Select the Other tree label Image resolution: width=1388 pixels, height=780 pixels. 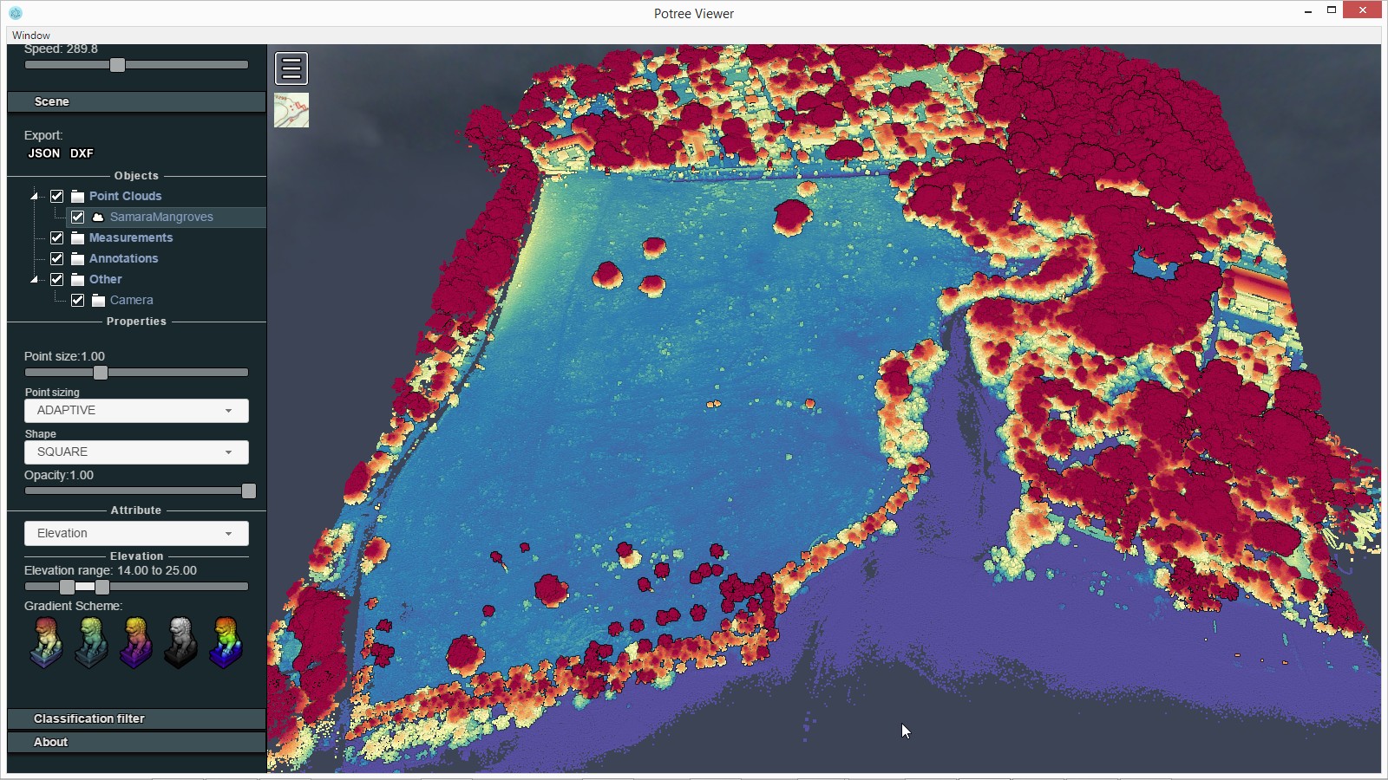coord(105,279)
